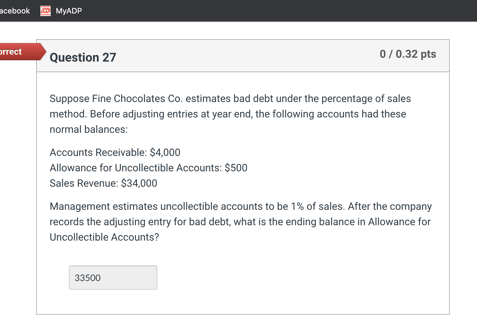Click the words "percentage of sales"
The height and width of the screenshot is (324, 477).
tap(366, 98)
